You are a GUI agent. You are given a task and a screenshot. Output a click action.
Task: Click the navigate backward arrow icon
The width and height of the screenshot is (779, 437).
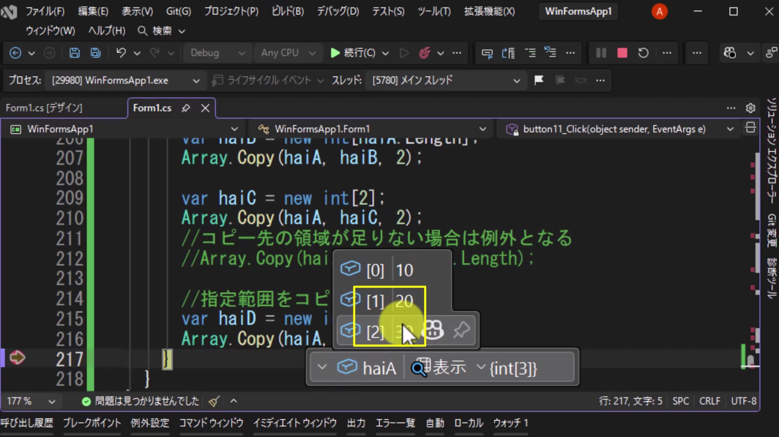[x=15, y=53]
